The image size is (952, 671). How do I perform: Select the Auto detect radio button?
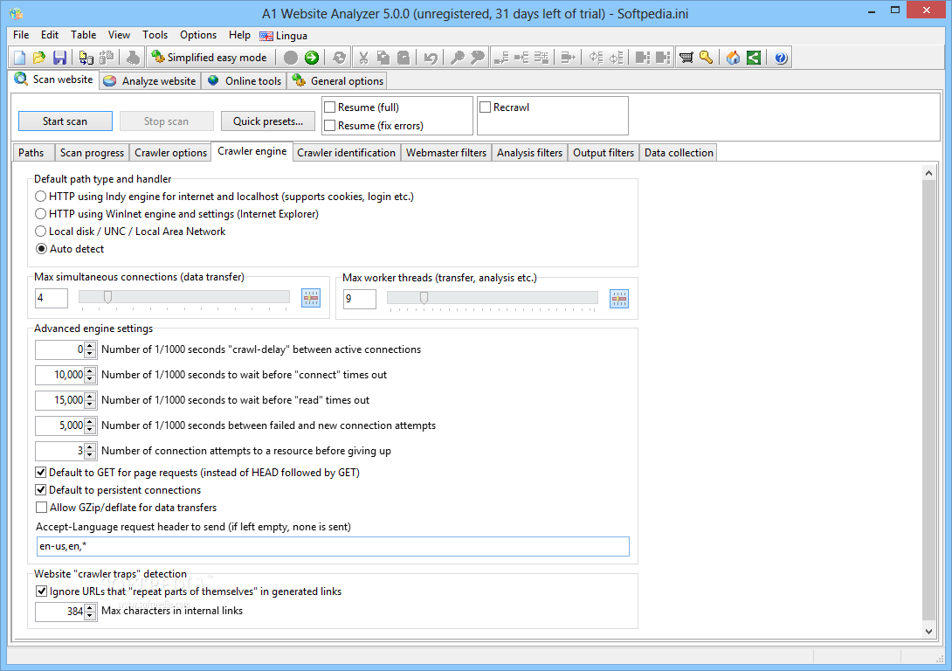click(41, 249)
